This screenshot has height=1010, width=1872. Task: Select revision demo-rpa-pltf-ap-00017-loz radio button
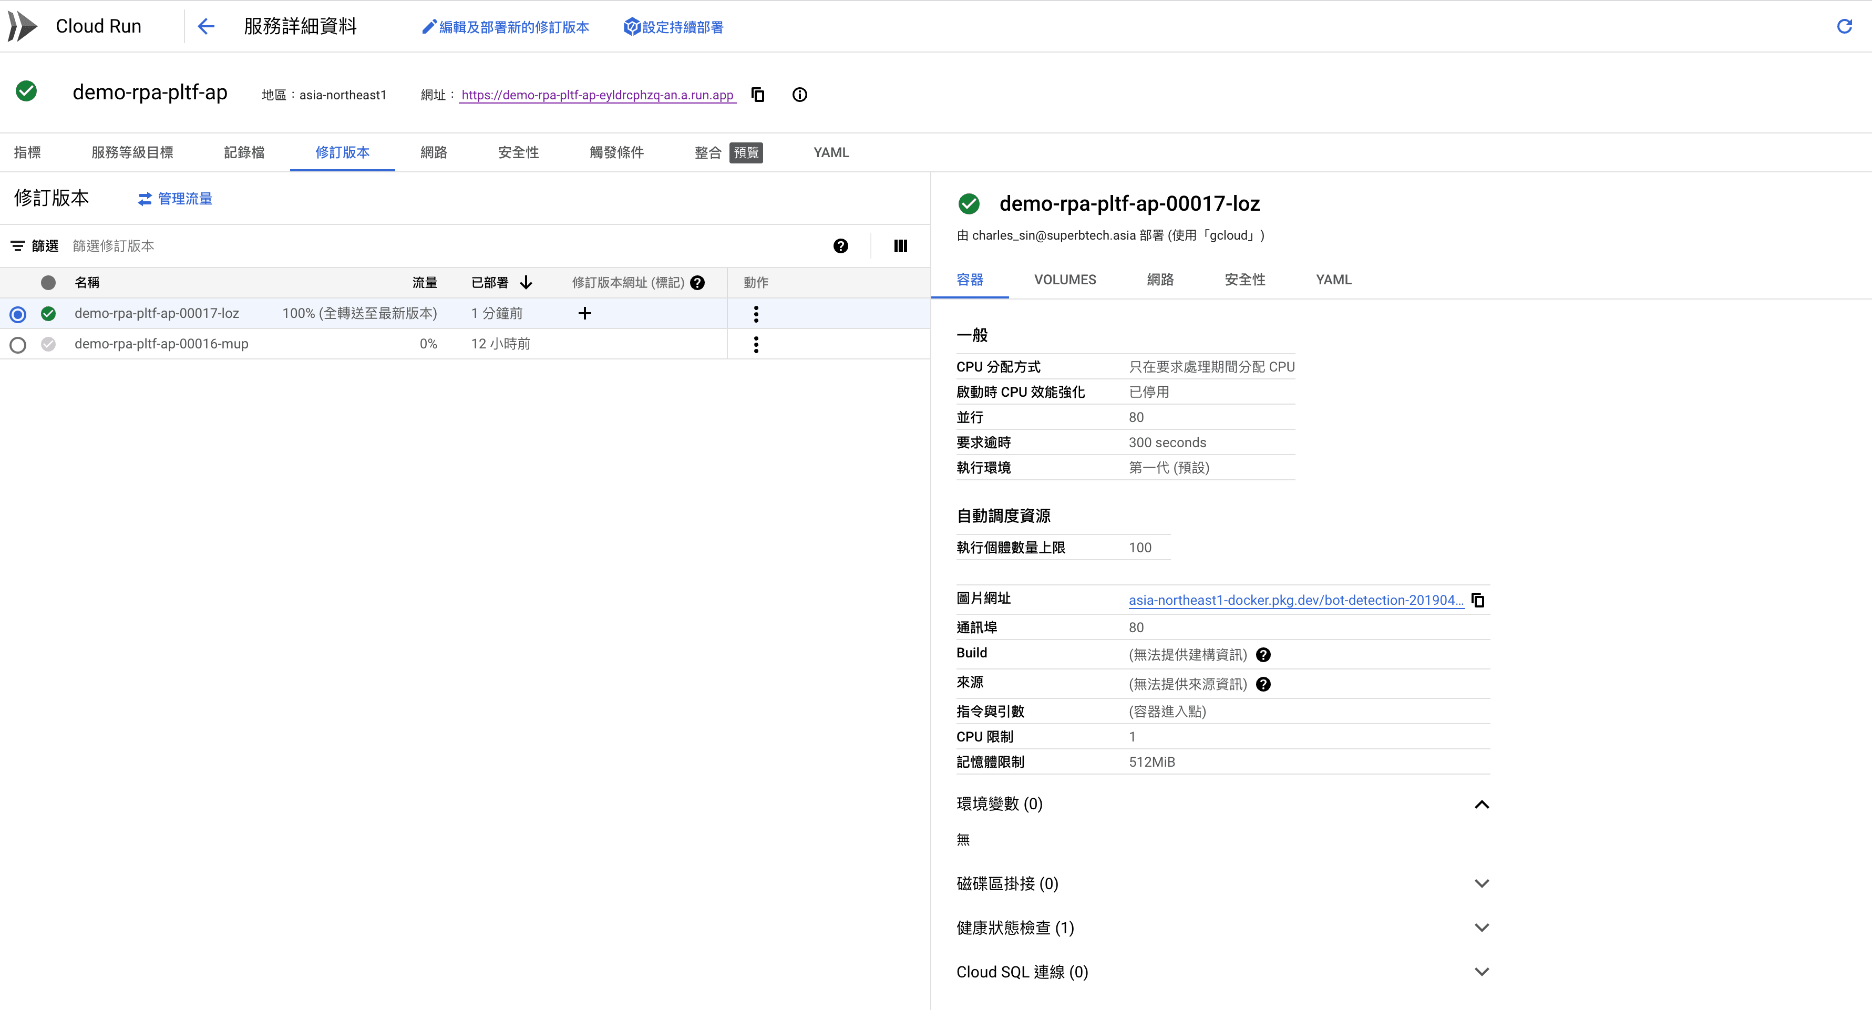[18, 314]
